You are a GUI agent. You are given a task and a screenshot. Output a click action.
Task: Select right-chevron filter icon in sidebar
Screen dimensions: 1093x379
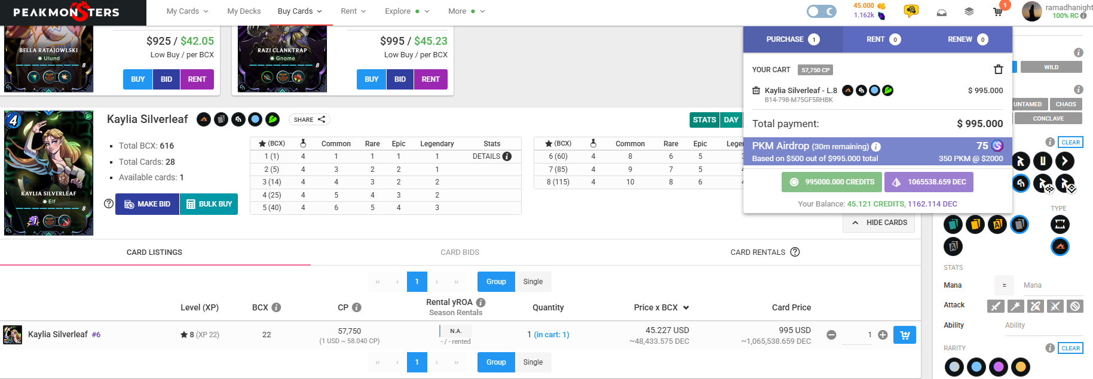1065,161
